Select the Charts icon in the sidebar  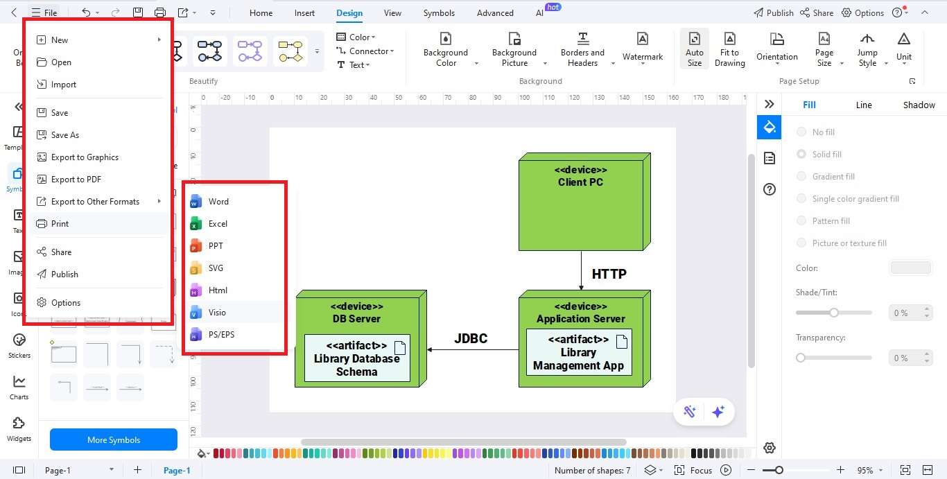point(19,386)
